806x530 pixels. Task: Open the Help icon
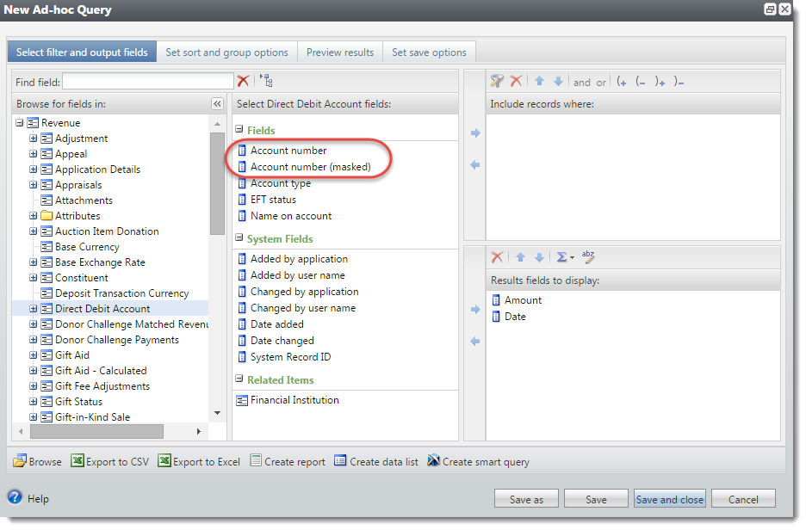[15, 497]
